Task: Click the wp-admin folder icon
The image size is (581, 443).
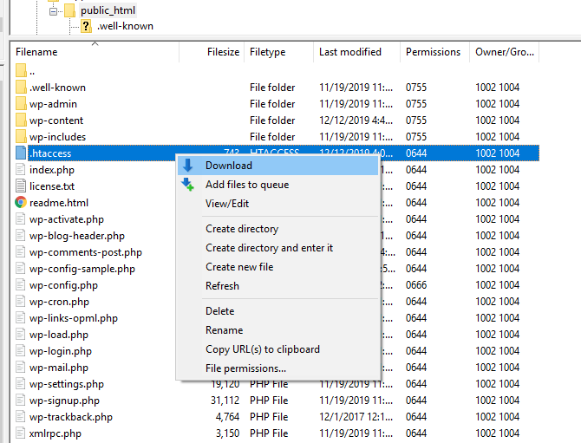Action: 22,104
